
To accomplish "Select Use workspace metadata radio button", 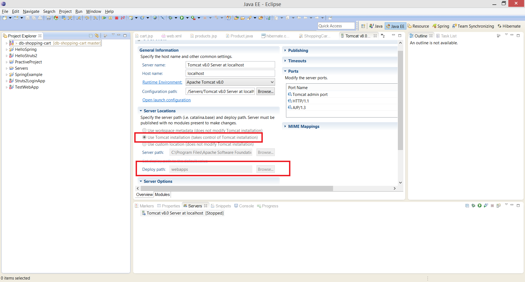I will pos(144,130).
